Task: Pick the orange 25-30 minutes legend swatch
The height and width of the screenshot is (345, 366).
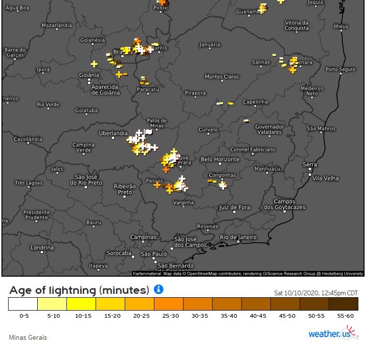Action: (169, 304)
